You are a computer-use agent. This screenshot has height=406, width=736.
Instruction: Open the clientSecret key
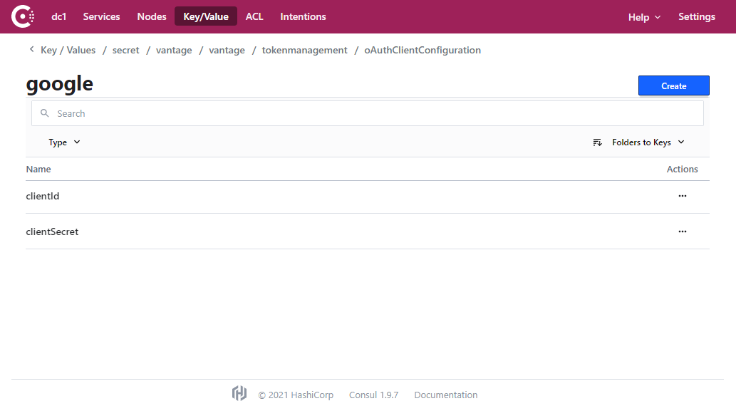click(x=52, y=232)
